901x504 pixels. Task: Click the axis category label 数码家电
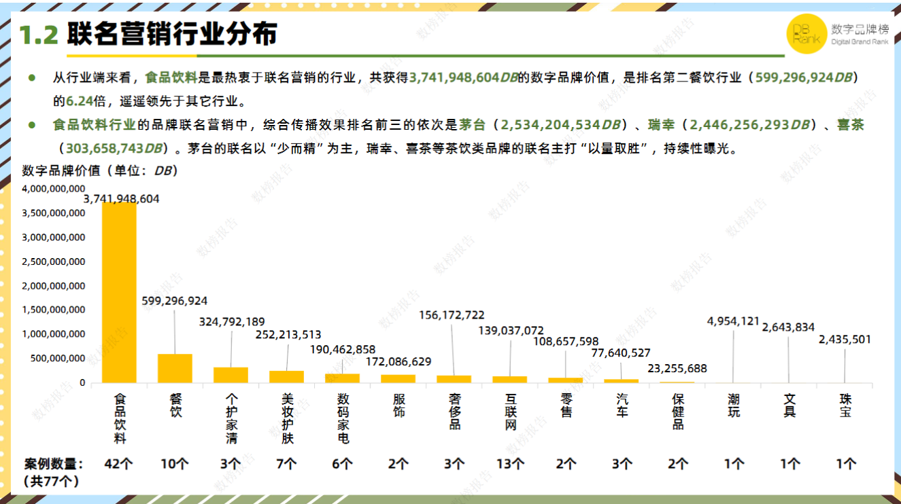coord(343,418)
